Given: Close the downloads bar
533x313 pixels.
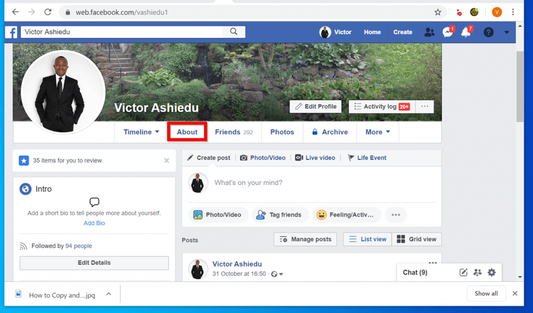Looking at the screenshot, I should (515, 294).
